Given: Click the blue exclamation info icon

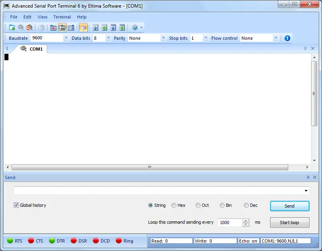Looking at the screenshot, I should coord(287,38).
